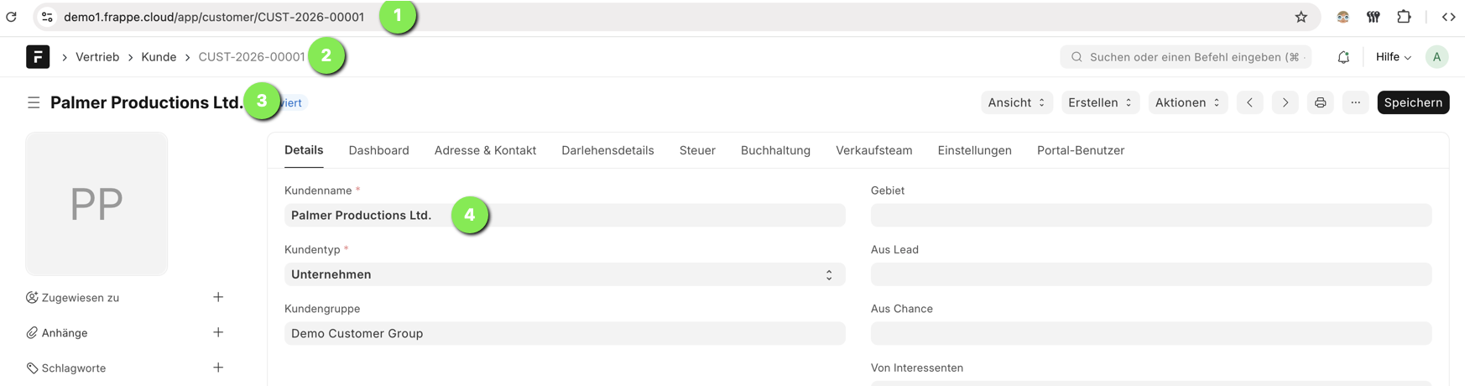Expand the Erstellen dropdown
The height and width of the screenshot is (386, 1465).
pos(1100,102)
